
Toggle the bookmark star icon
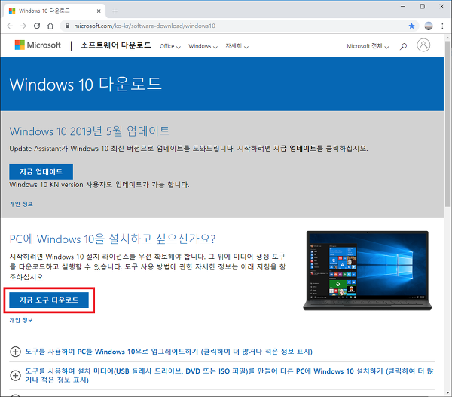coord(411,26)
